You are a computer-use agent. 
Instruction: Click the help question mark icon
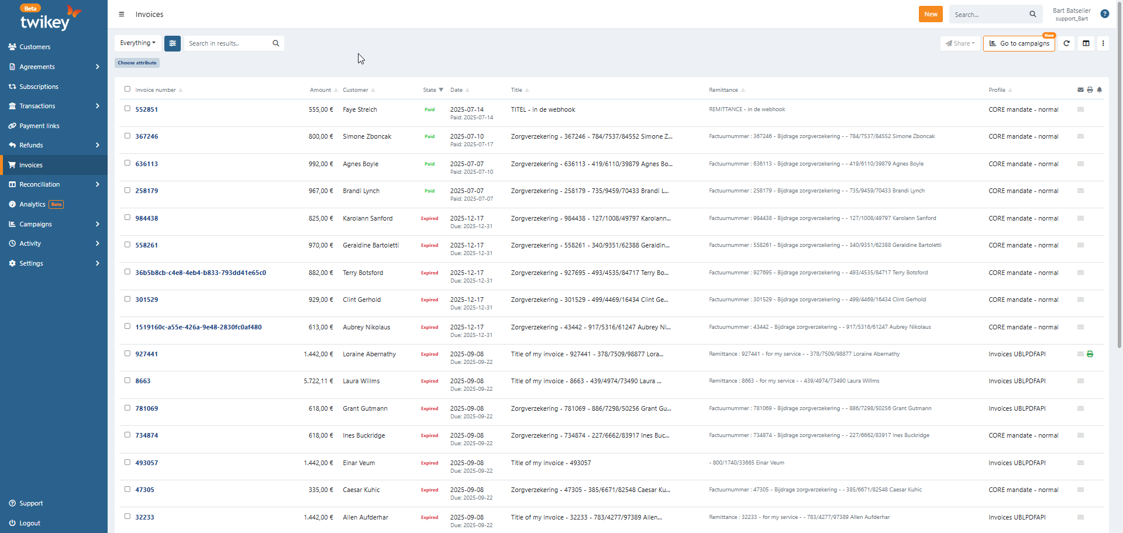pyautogui.click(x=1105, y=14)
